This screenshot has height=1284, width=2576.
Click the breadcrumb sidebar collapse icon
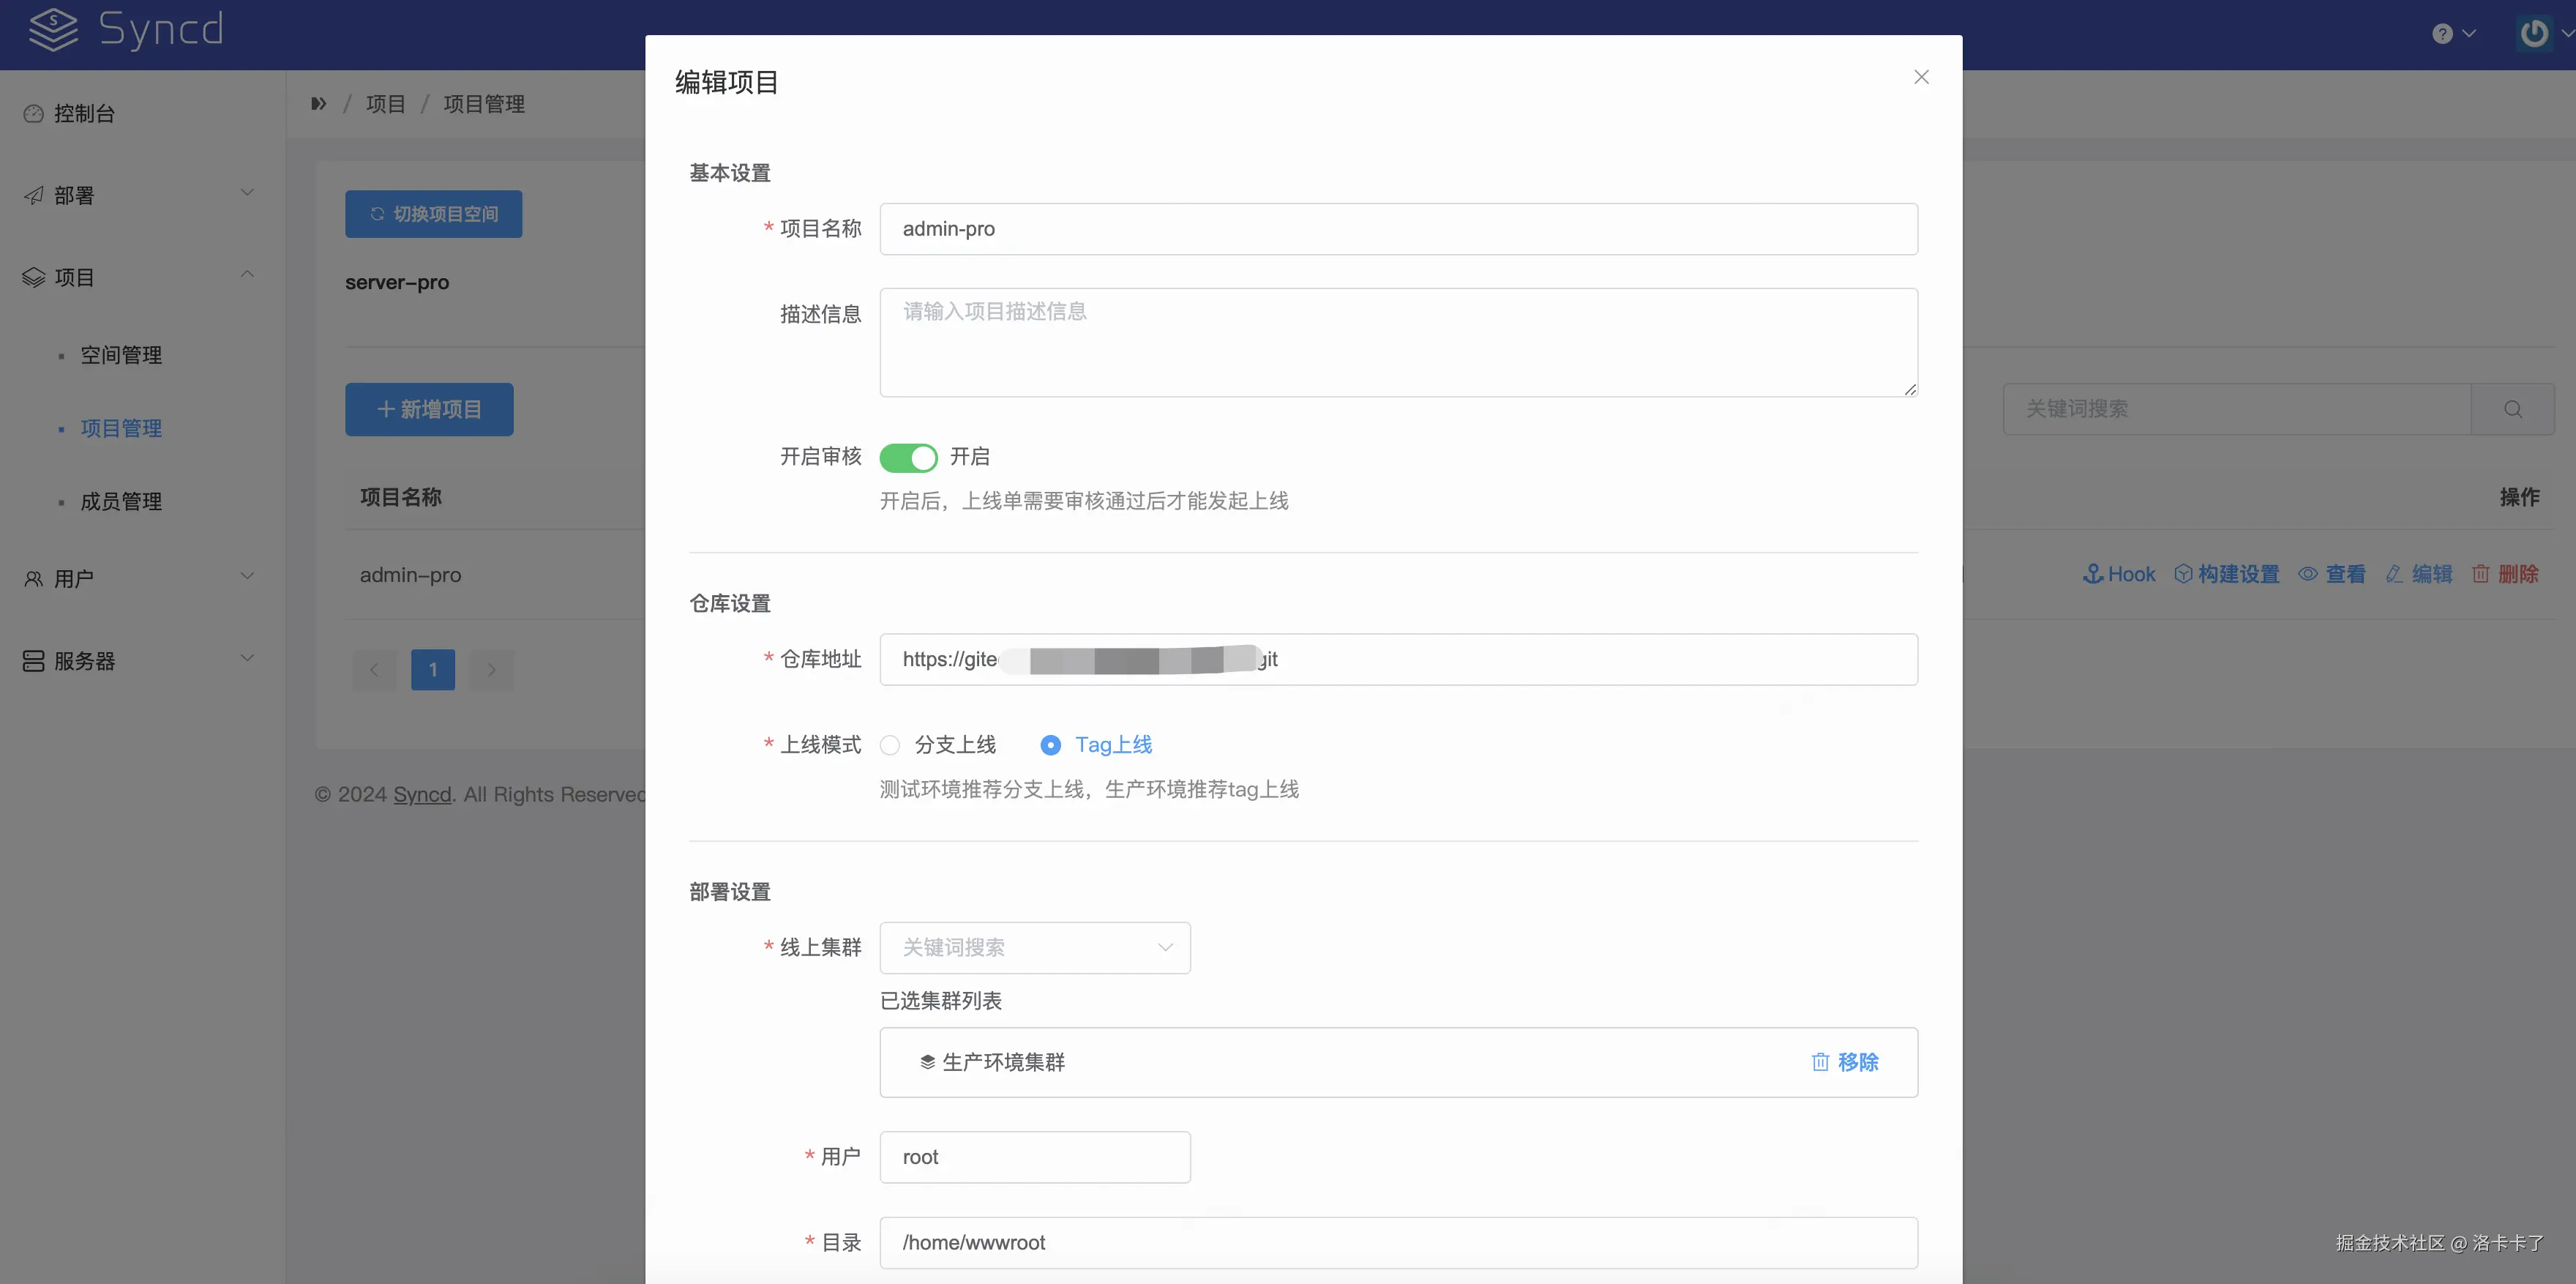tap(319, 104)
